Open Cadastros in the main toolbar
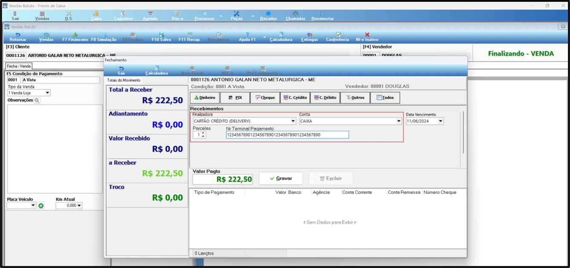570x268 pixels. [x=123, y=16]
